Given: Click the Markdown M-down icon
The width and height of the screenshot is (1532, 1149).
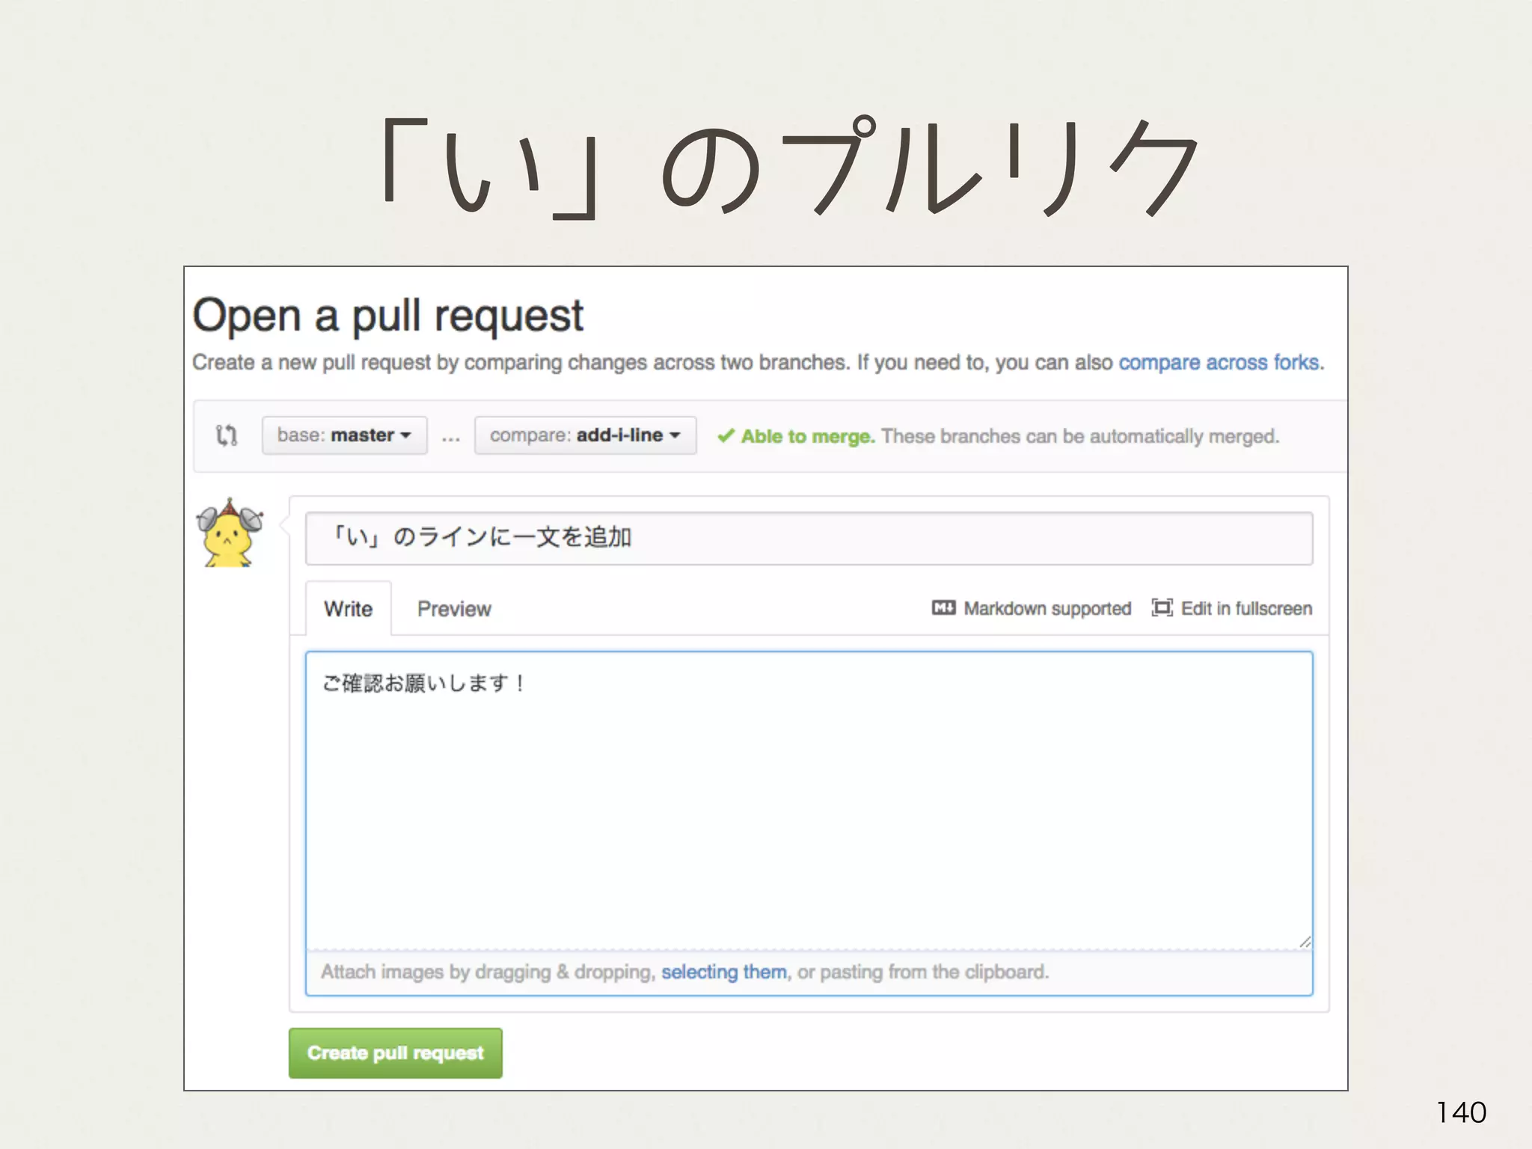Looking at the screenshot, I should [x=943, y=608].
